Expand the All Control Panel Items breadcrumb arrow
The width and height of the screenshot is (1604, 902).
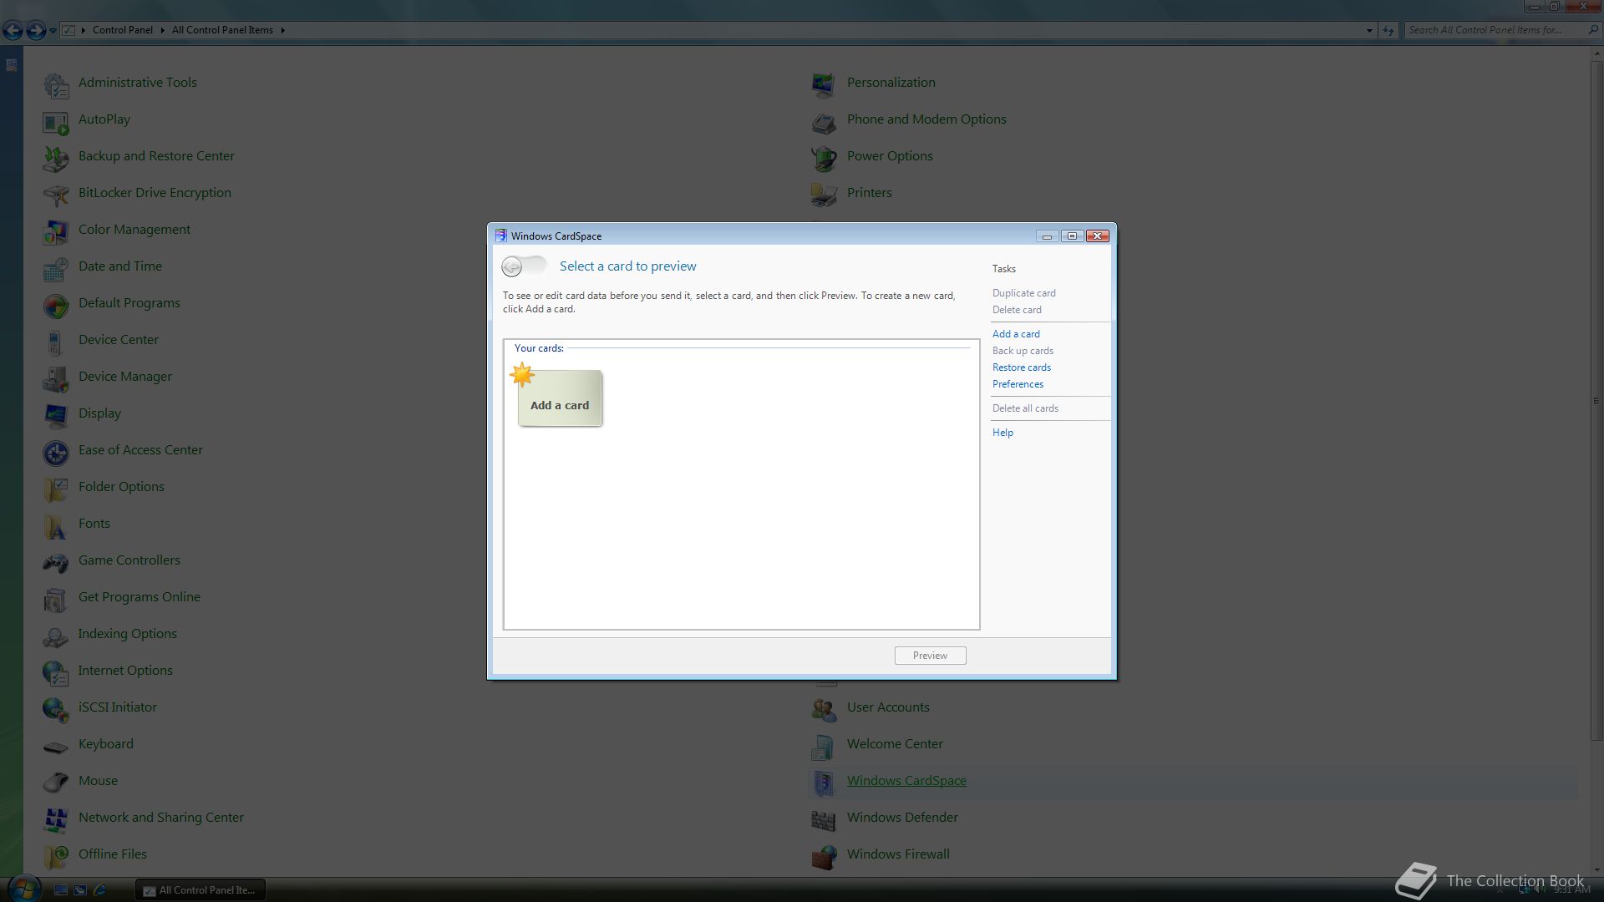(282, 30)
